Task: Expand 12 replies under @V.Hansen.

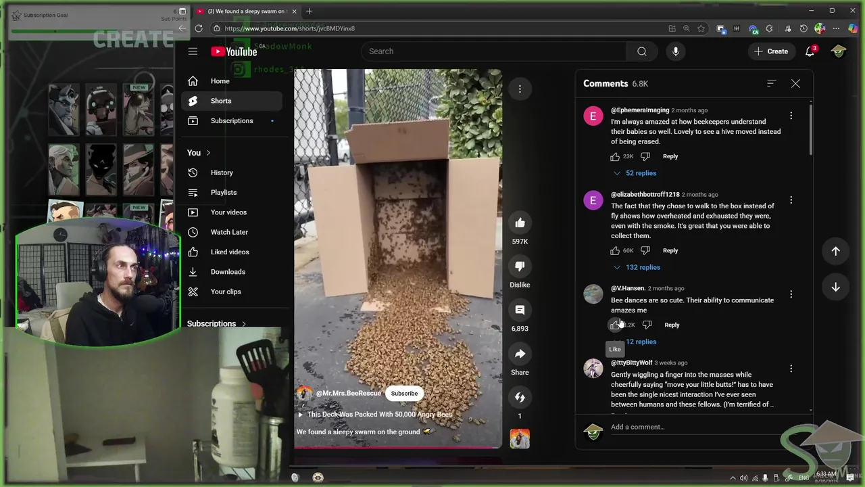Action: click(635, 342)
